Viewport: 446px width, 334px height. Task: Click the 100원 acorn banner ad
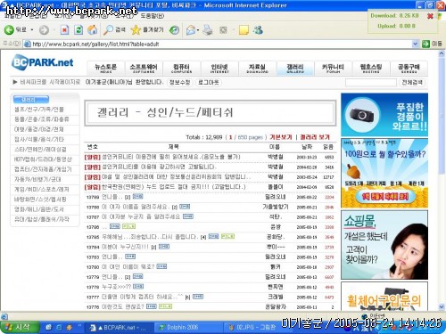[384, 174]
